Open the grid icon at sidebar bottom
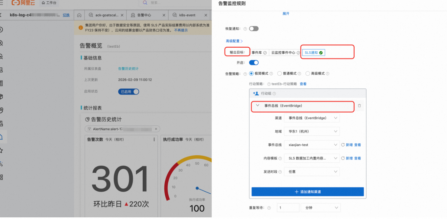447x219 pixels. click(1, 177)
